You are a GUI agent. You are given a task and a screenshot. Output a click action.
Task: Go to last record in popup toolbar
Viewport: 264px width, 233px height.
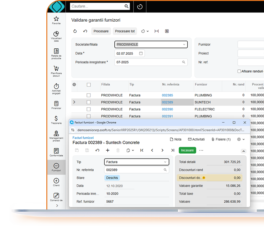pyautogui.click(x=173, y=150)
